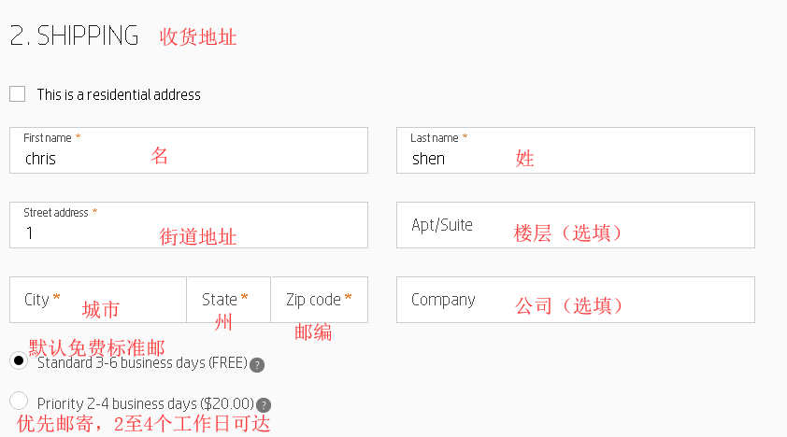Check the residential address checkbox
This screenshot has width=787, height=437.
tap(17, 93)
